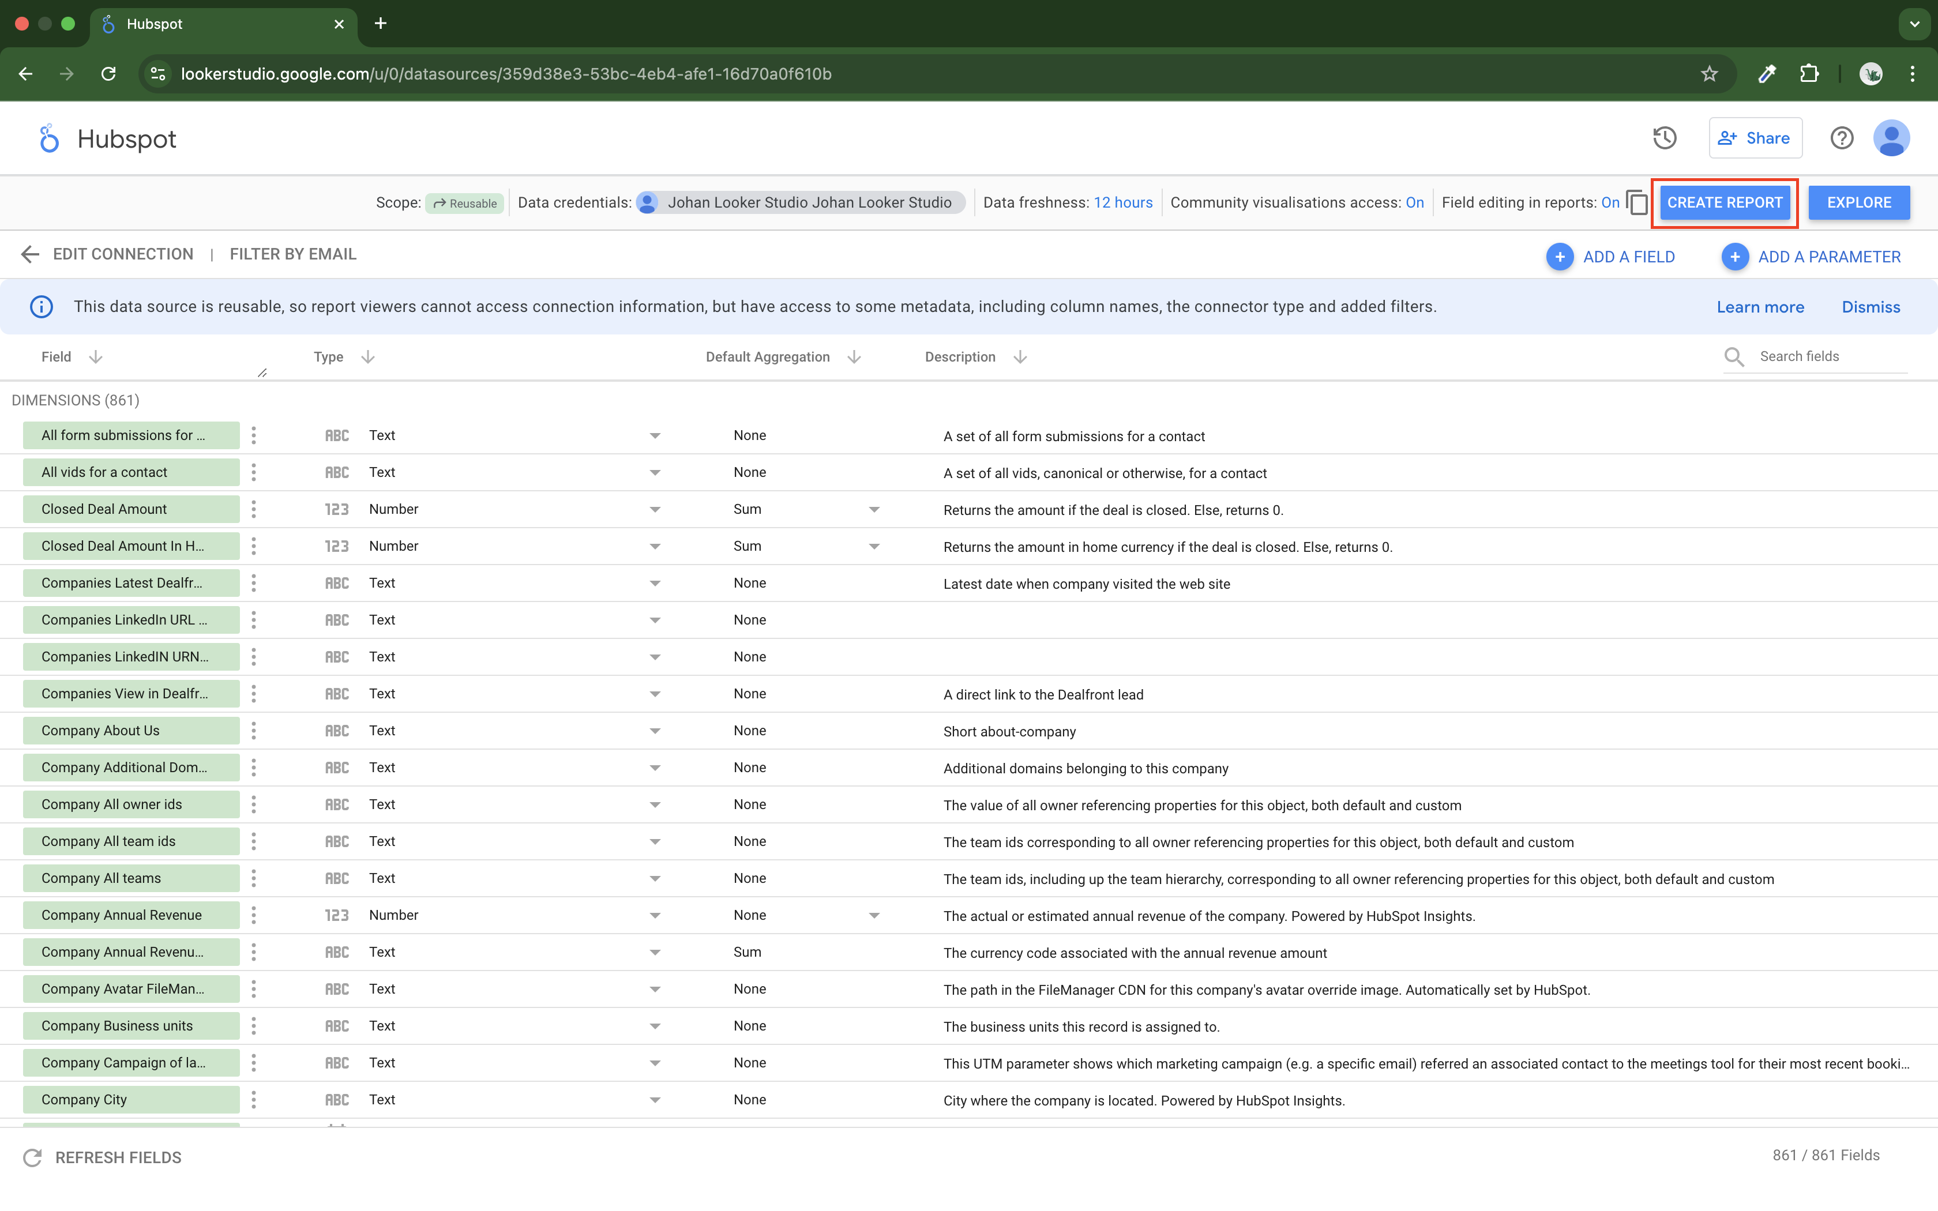
Task: Toggle Field editing in reports On
Action: 1610,202
